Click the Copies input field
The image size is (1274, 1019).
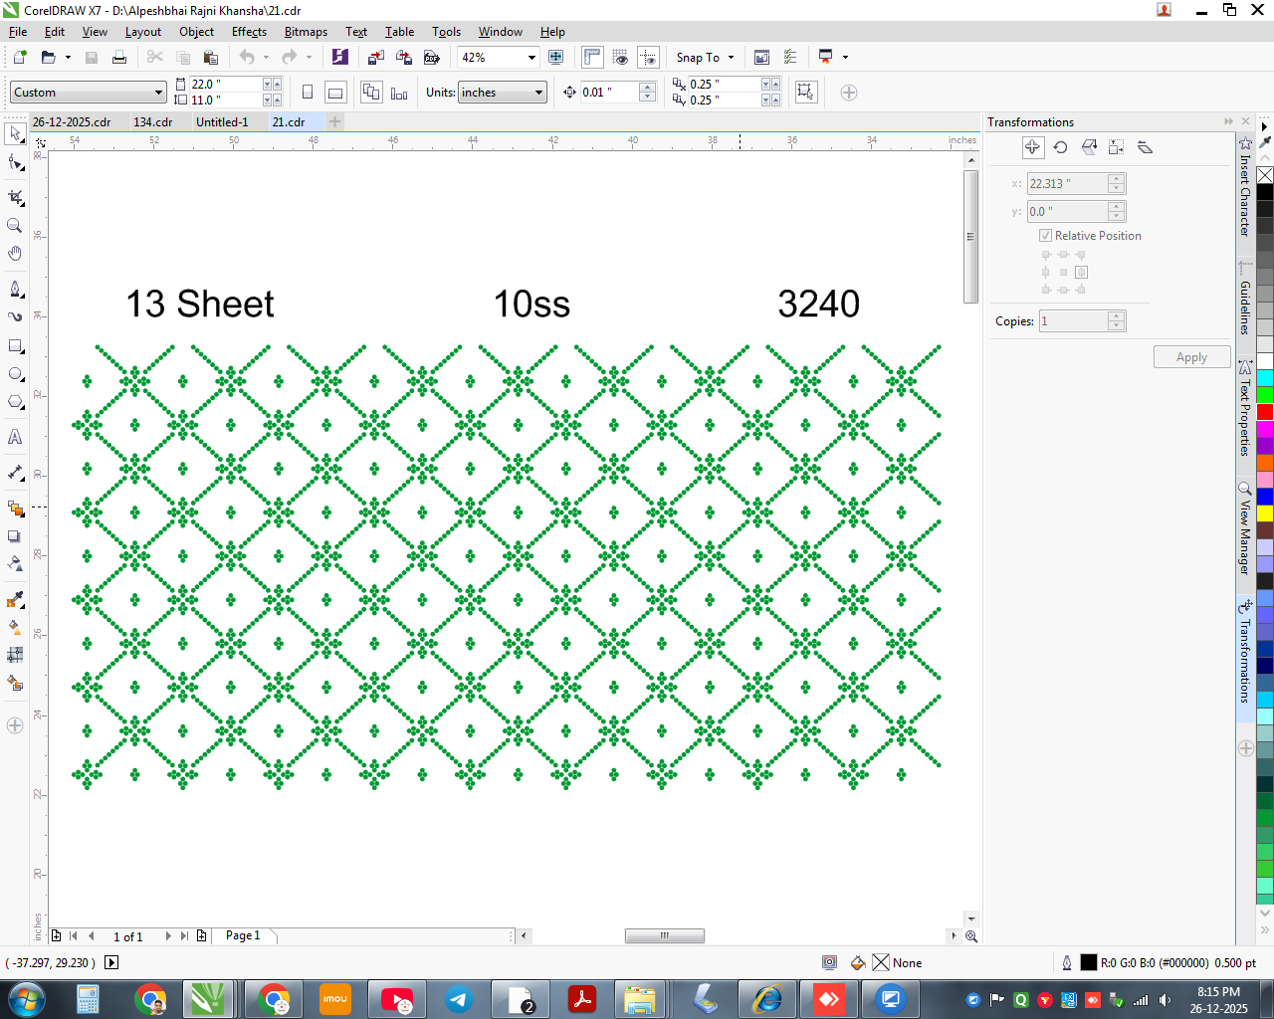1074,321
